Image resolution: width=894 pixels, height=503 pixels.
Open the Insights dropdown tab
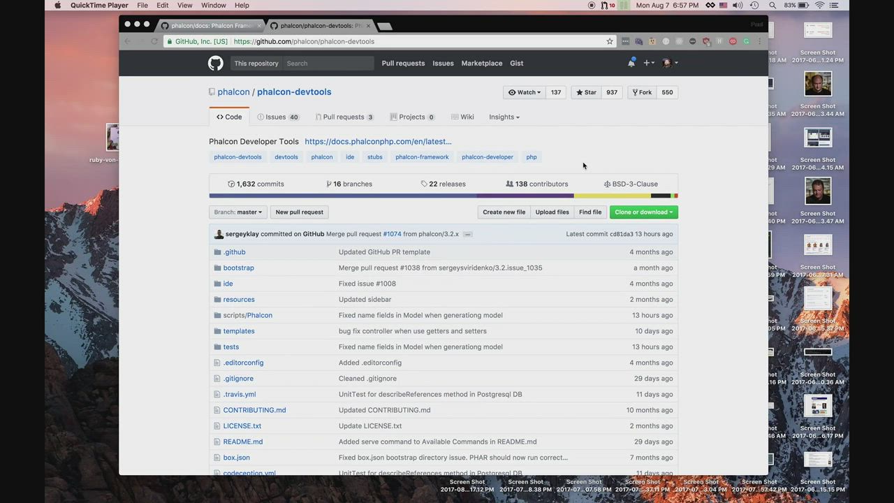click(x=504, y=117)
